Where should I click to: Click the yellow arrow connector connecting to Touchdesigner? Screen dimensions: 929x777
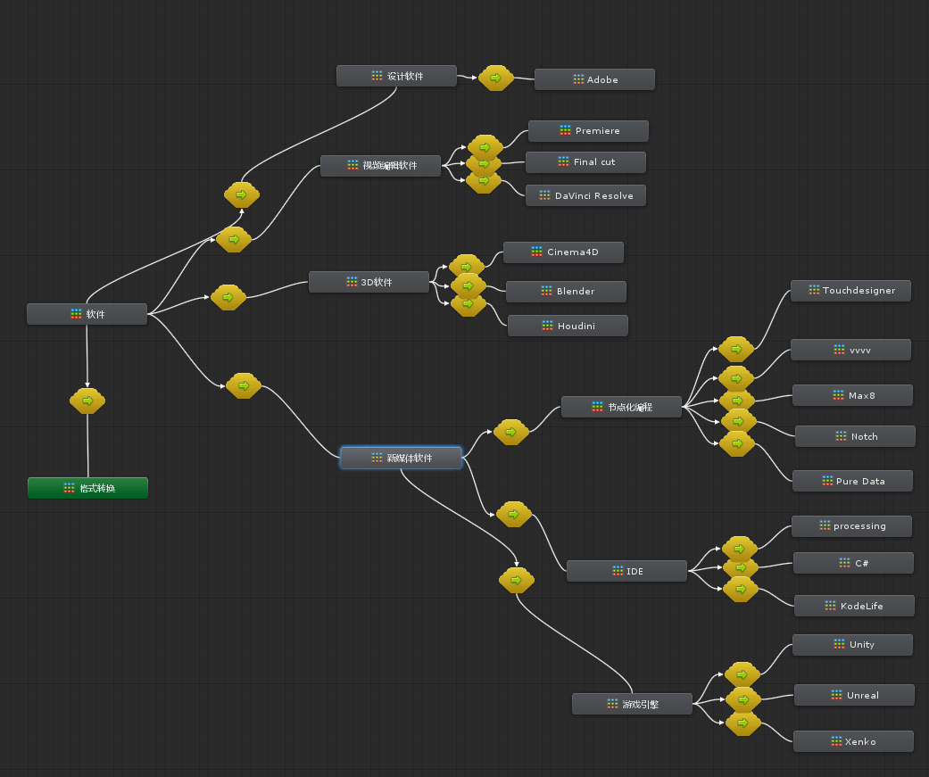pyautogui.click(x=736, y=349)
